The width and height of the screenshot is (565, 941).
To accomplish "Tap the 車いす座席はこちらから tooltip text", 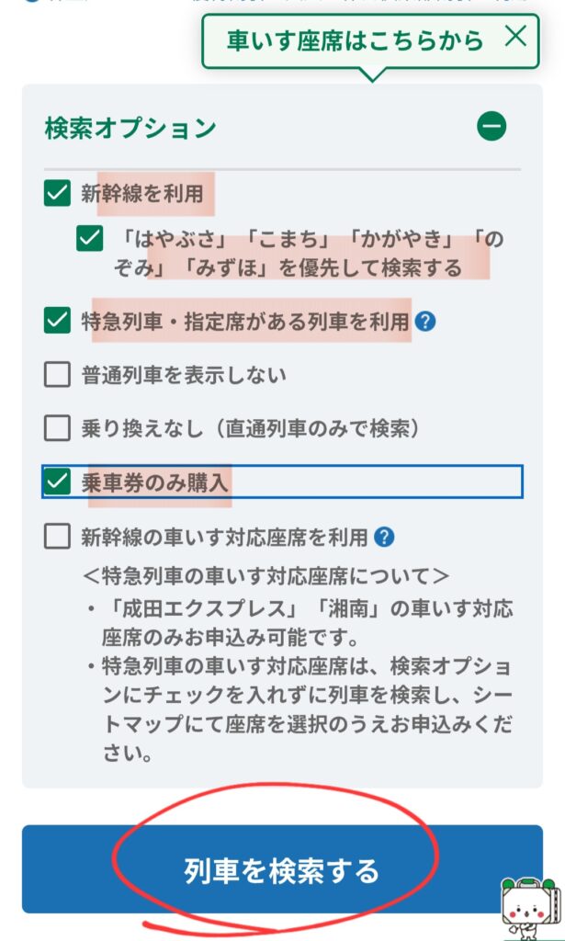I will coord(355,40).
